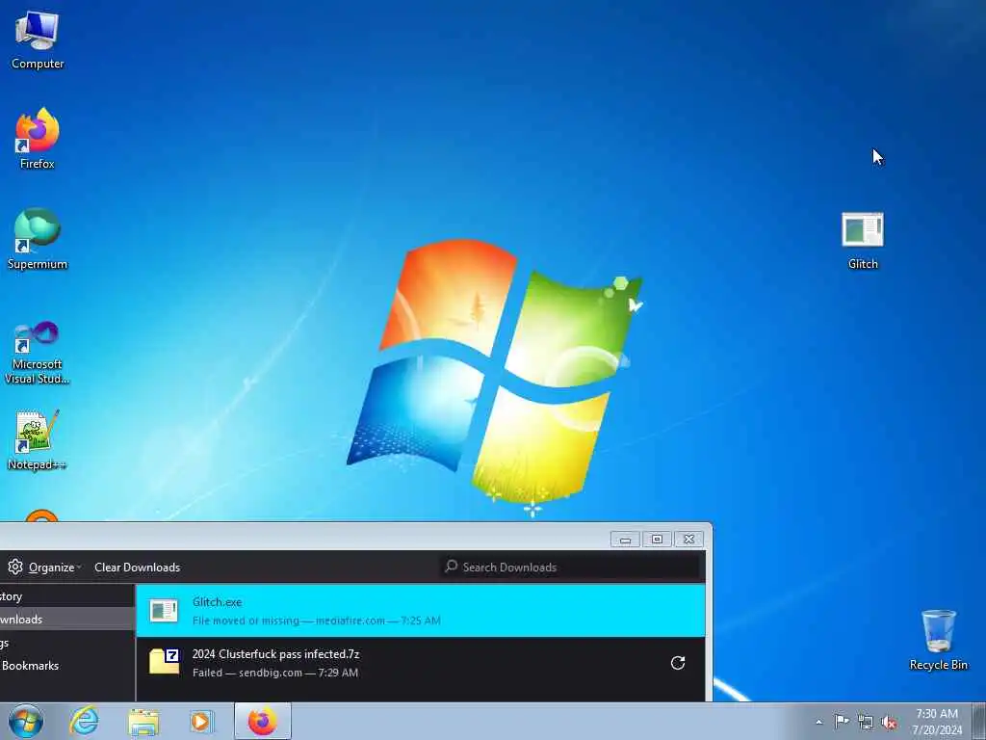The image size is (986, 740).
Task: Launch Internet Explorer from the taskbar
Action: [x=84, y=721]
